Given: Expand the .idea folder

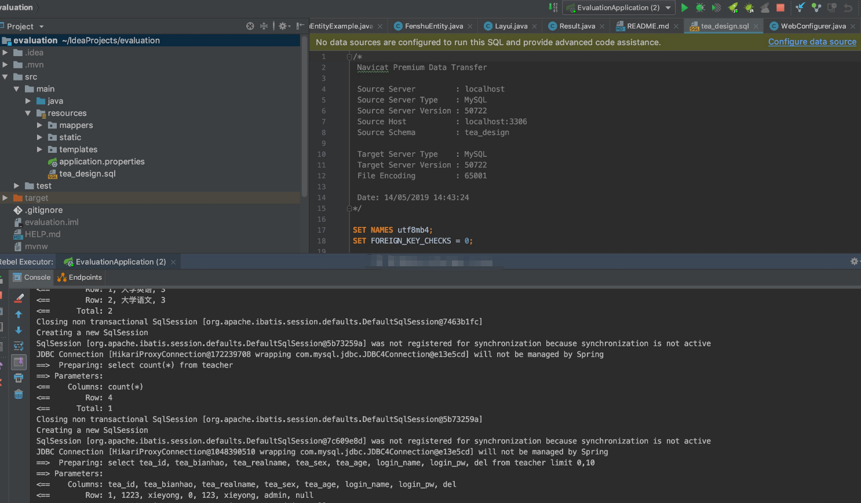Looking at the screenshot, I should tap(5, 53).
